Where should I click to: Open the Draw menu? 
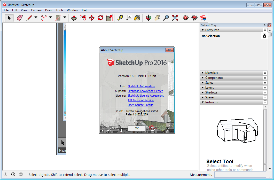point(49,10)
